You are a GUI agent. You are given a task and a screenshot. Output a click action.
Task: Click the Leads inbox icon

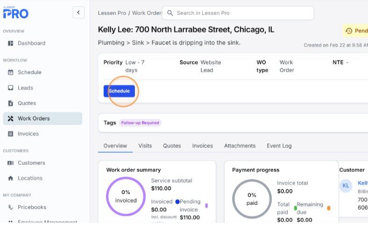click(11, 88)
